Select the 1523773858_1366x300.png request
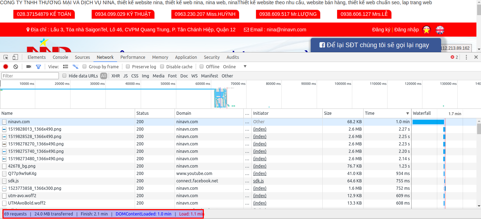This screenshot has height=219, width=481. coord(238,188)
